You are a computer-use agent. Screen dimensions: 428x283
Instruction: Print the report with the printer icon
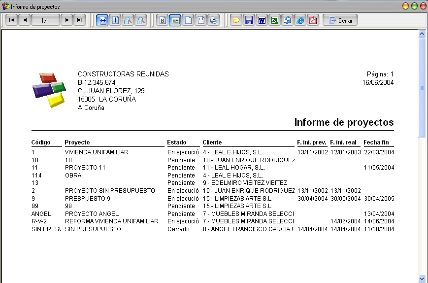[x=214, y=20]
